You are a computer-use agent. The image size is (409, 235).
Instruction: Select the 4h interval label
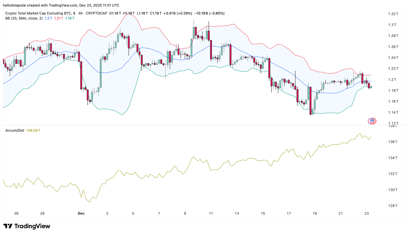pyautogui.click(x=81, y=13)
